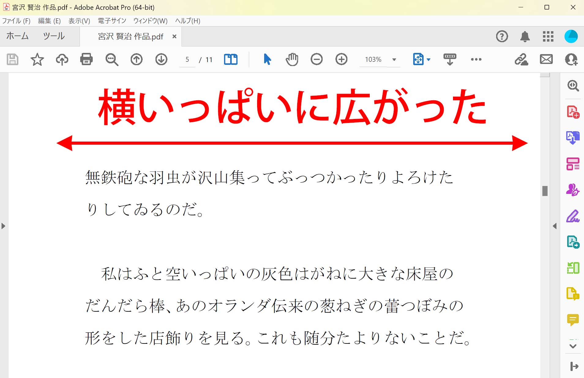This screenshot has width=584, height=378.
Task: Show more tools via three dots
Action: (476, 59)
